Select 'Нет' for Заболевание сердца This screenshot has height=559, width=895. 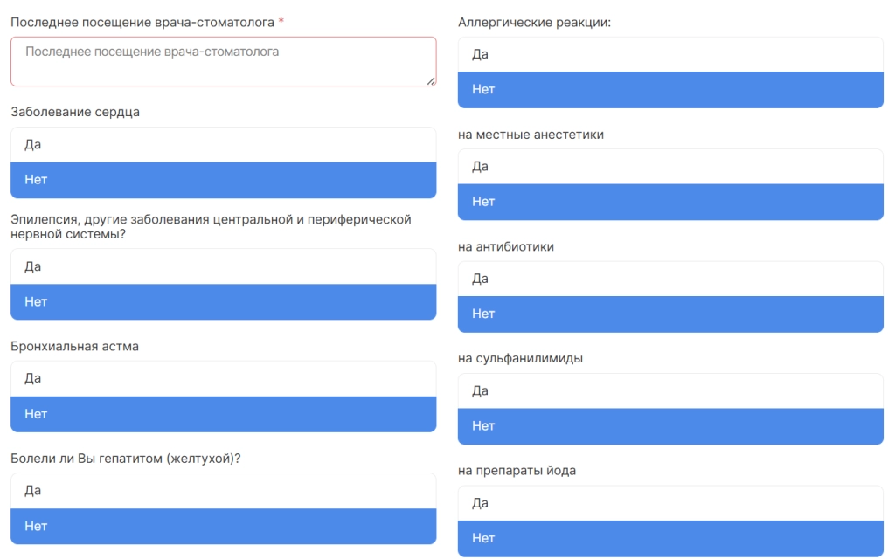(223, 180)
